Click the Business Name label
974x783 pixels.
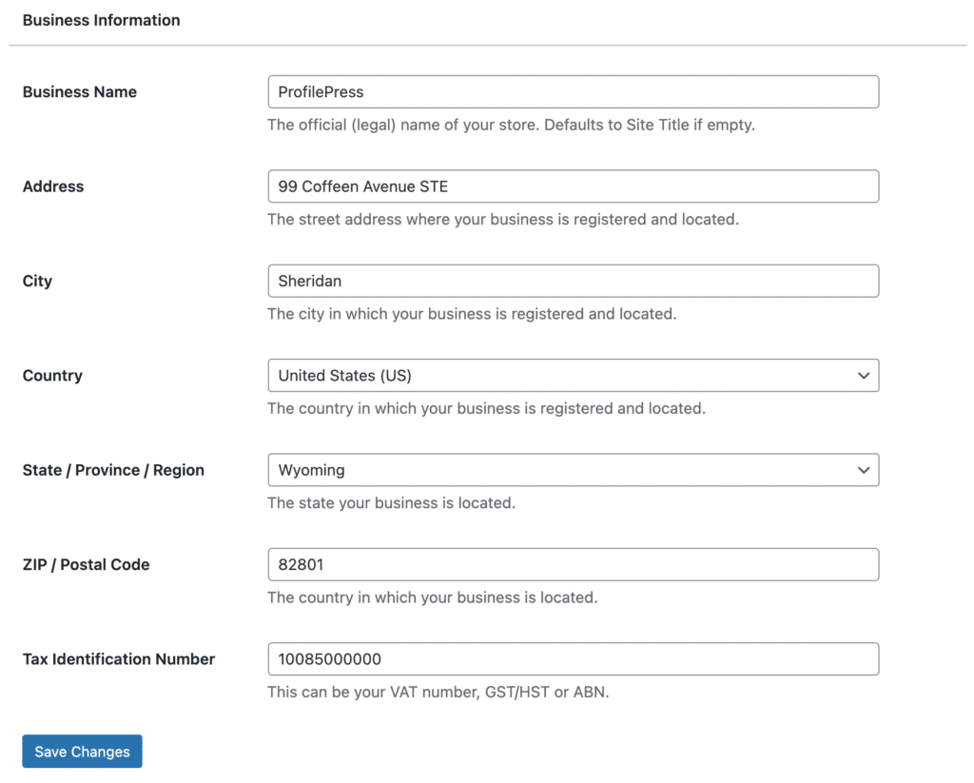(x=80, y=92)
